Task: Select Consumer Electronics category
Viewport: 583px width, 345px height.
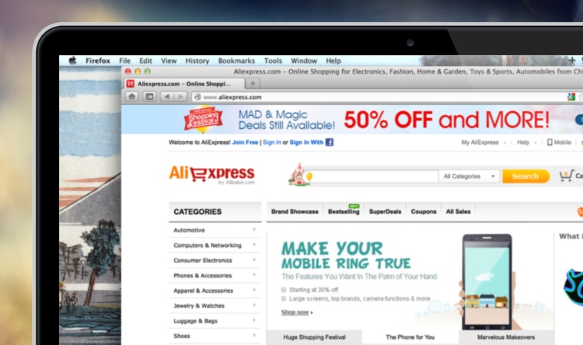Action: click(x=203, y=261)
